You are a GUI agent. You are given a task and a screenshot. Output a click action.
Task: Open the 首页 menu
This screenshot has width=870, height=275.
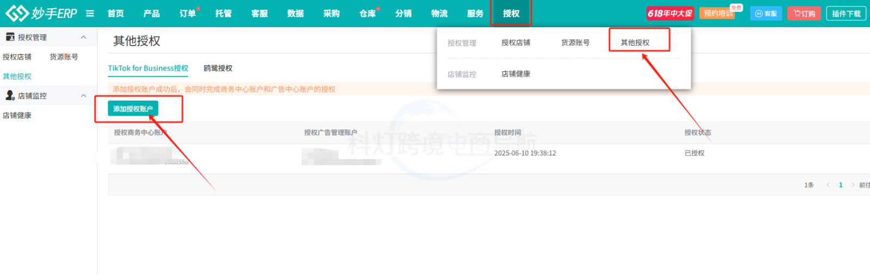(115, 14)
